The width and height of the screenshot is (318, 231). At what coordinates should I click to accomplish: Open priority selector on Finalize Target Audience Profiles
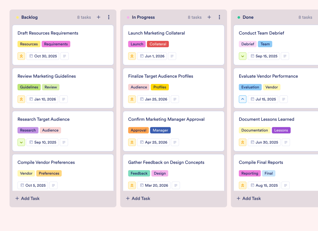132,99
